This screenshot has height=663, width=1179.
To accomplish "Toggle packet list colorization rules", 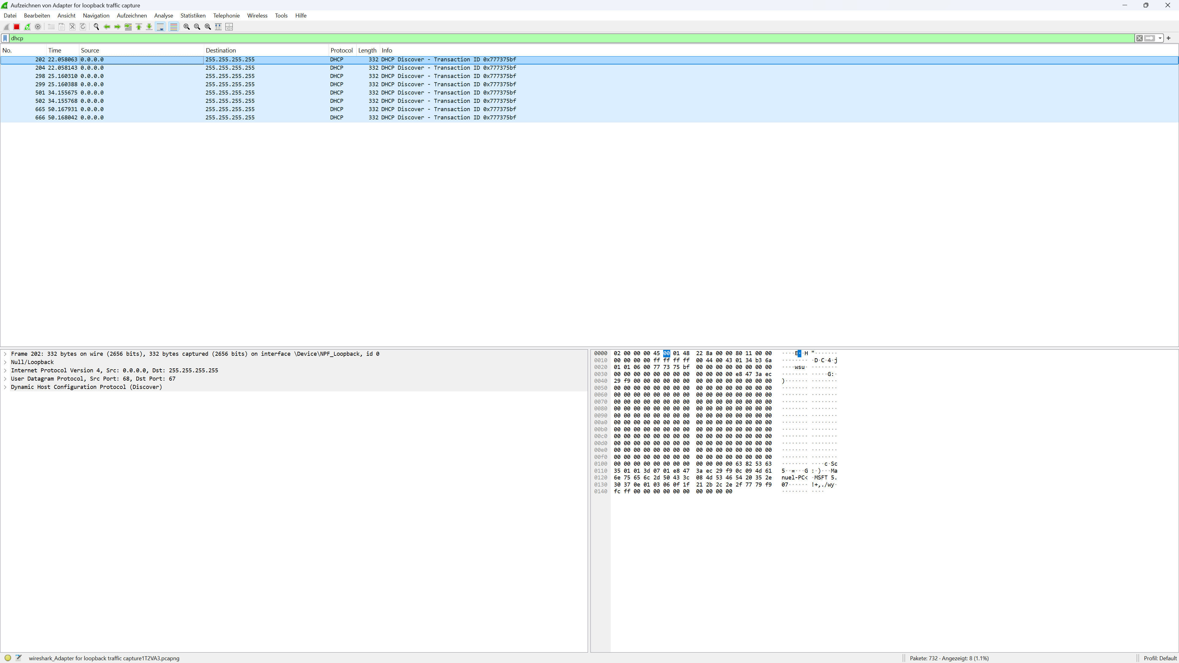I will pyautogui.click(x=173, y=27).
